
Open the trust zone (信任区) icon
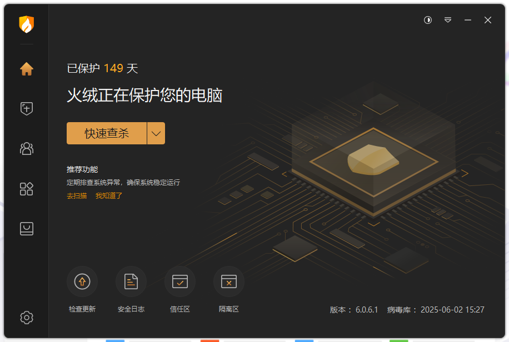(x=180, y=281)
